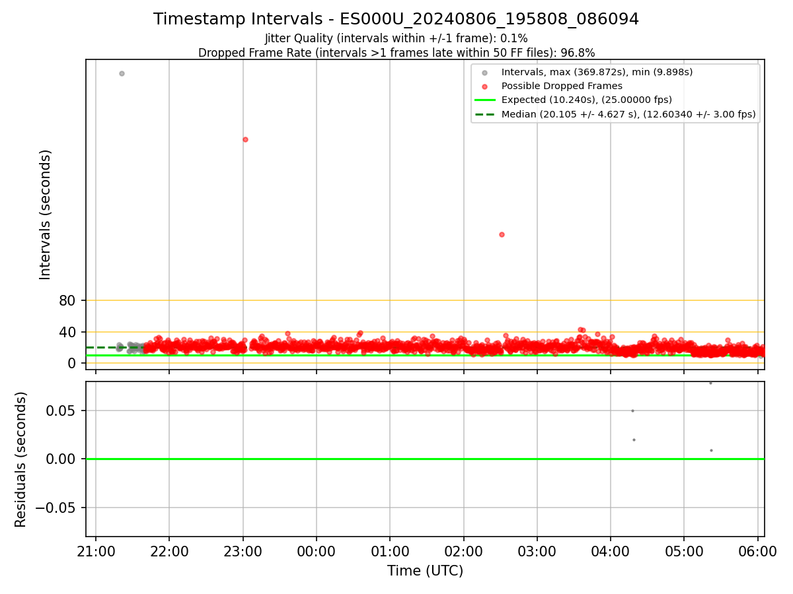Click the x-axis tick label "05:00"
The height and width of the screenshot is (594, 793).
[684, 550]
